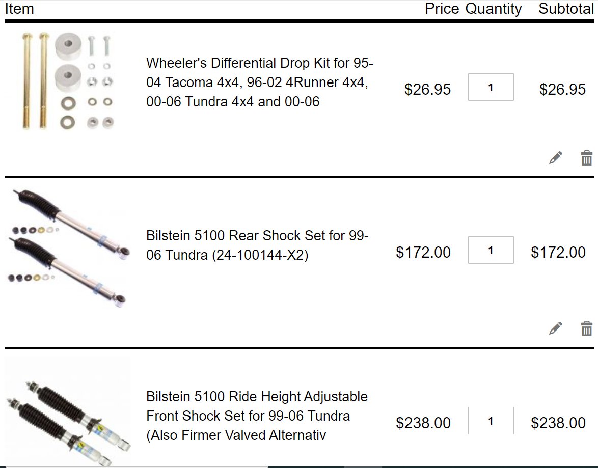View Bilstein 5100 Rear Shock Set thumbnail
The width and height of the screenshot is (598, 468).
click(x=69, y=248)
